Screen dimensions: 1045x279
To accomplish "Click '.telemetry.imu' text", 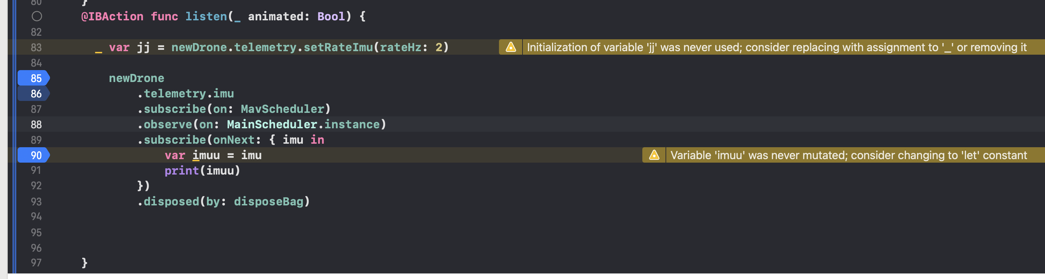I will 186,94.
